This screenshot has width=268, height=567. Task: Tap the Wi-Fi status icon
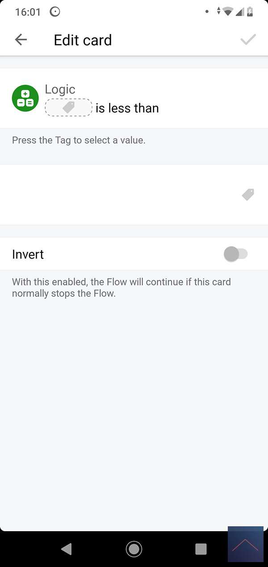[228, 12]
